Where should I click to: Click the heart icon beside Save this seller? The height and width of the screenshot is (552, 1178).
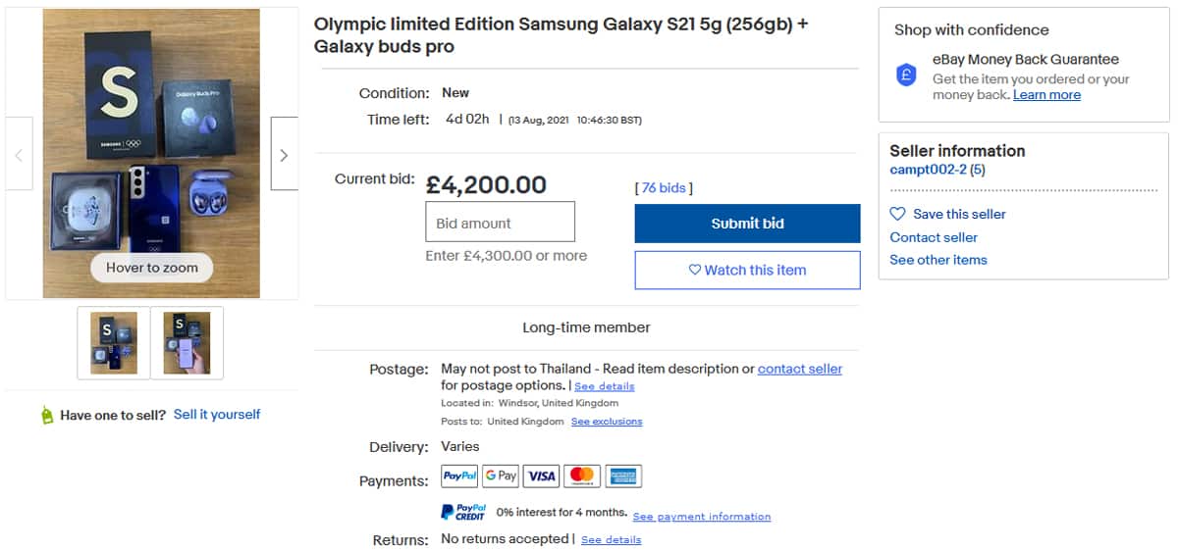pos(897,214)
